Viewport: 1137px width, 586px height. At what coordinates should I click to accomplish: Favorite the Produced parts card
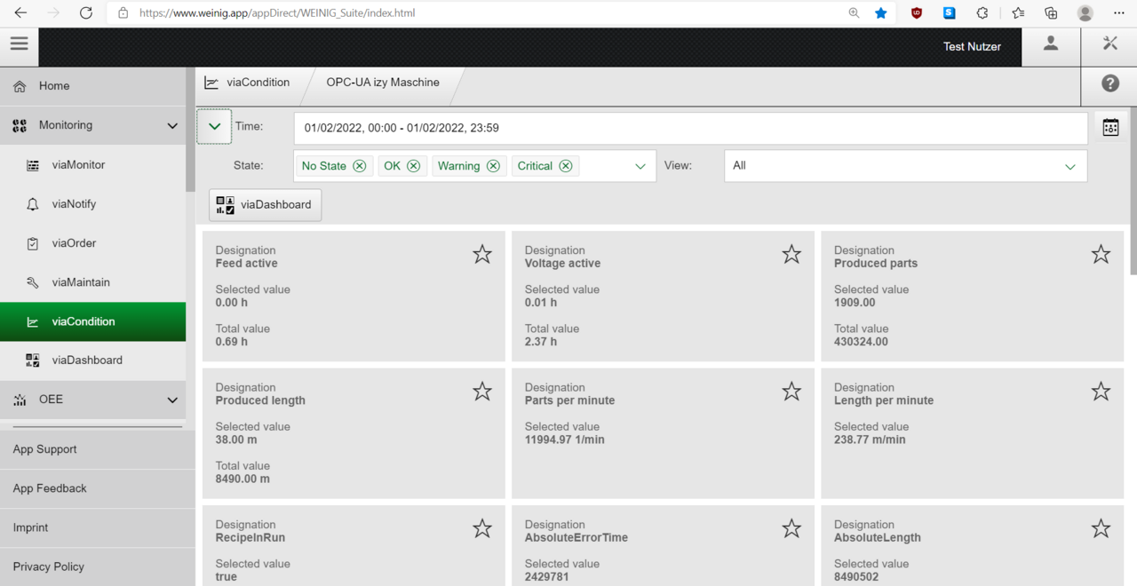tap(1101, 255)
